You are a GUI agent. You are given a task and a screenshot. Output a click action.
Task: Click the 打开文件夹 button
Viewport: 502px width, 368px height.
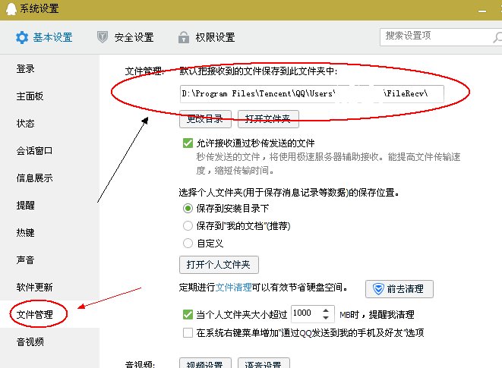[268, 119]
